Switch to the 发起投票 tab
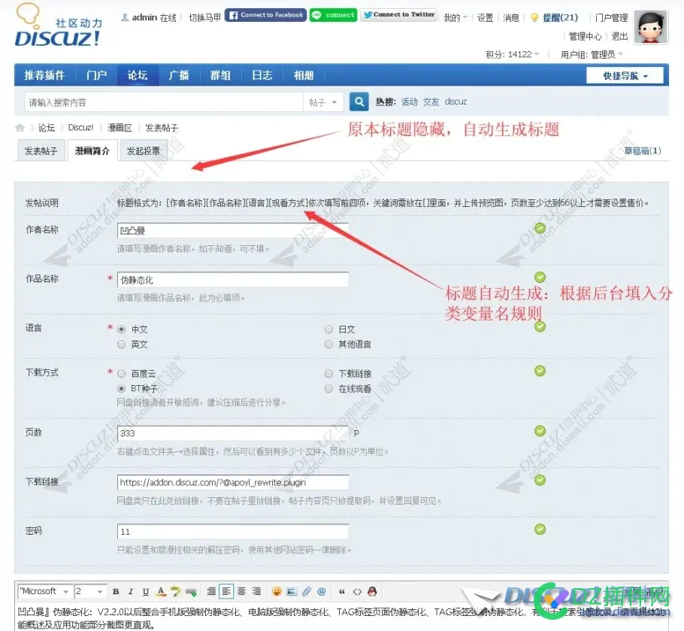The image size is (684, 631). click(x=144, y=150)
